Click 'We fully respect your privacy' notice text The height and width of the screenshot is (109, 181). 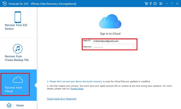click(109, 87)
